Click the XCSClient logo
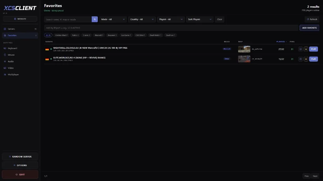This screenshot has height=181, width=323. (20, 8)
